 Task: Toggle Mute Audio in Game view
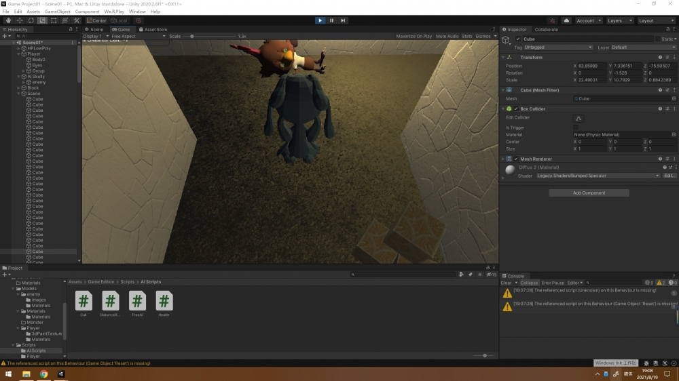click(x=447, y=37)
